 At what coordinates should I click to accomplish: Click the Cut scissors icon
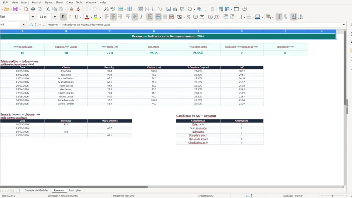48,9
